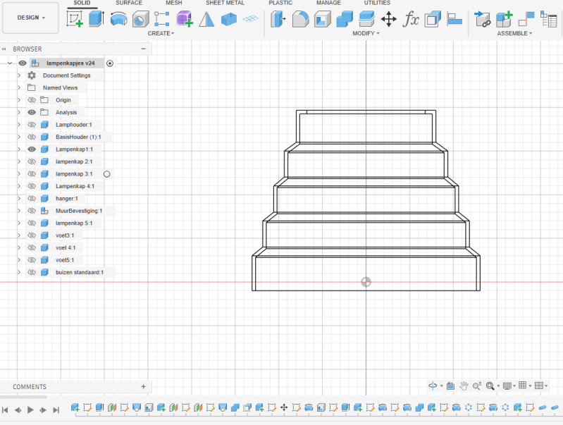The image size is (563, 425).
Task: Choose the Press Pull tool
Action: coord(278,19)
